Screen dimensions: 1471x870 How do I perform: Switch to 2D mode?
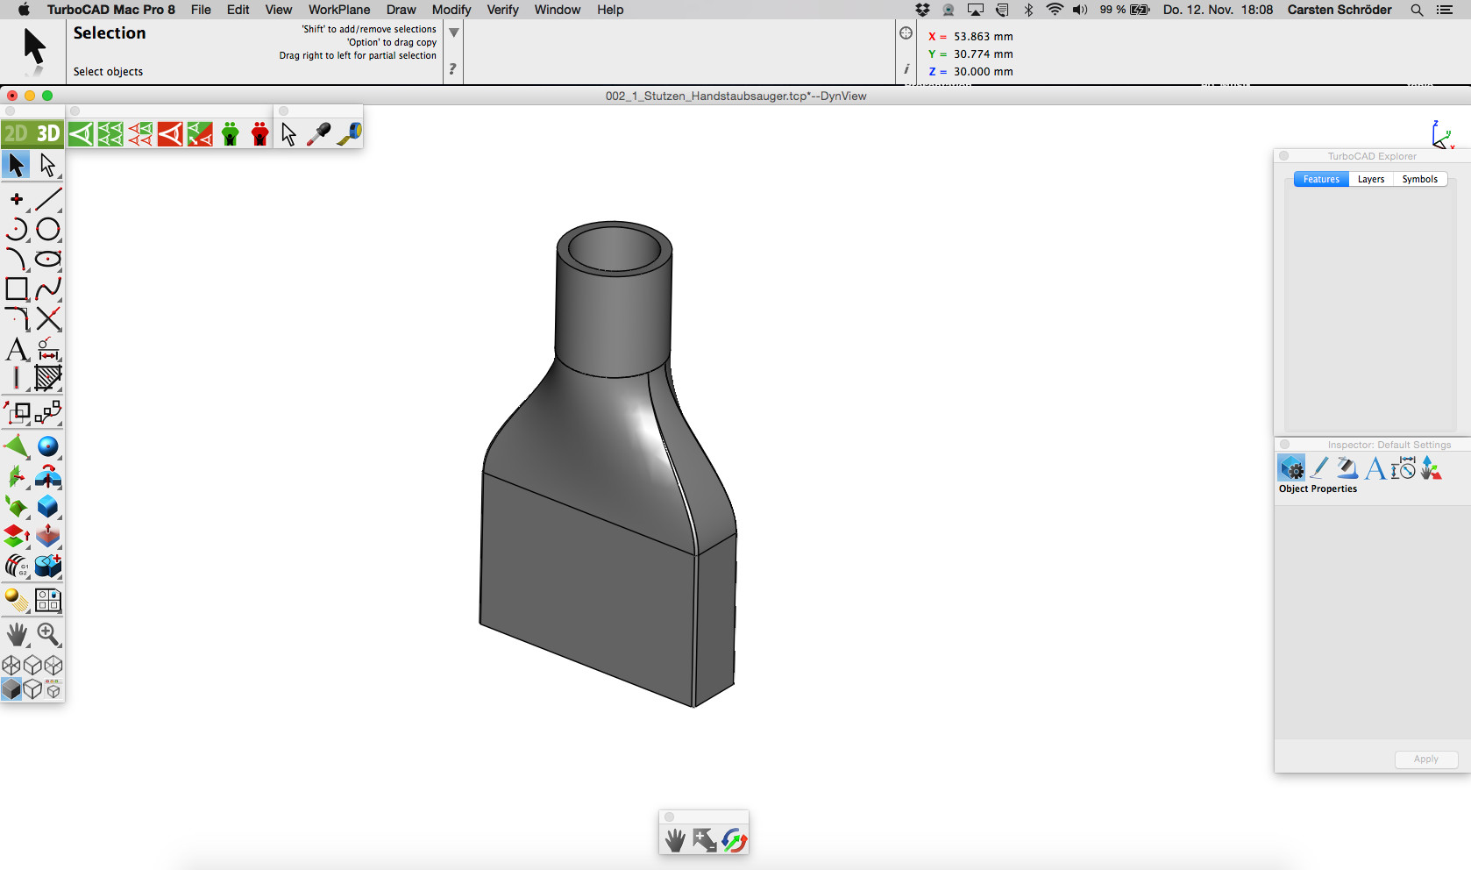(16, 133)
